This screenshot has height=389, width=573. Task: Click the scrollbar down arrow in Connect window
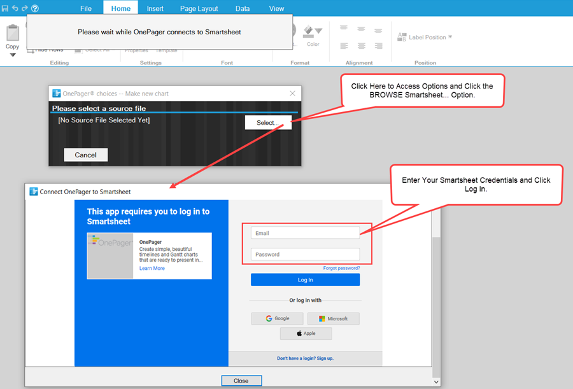(x=436, y=382)
